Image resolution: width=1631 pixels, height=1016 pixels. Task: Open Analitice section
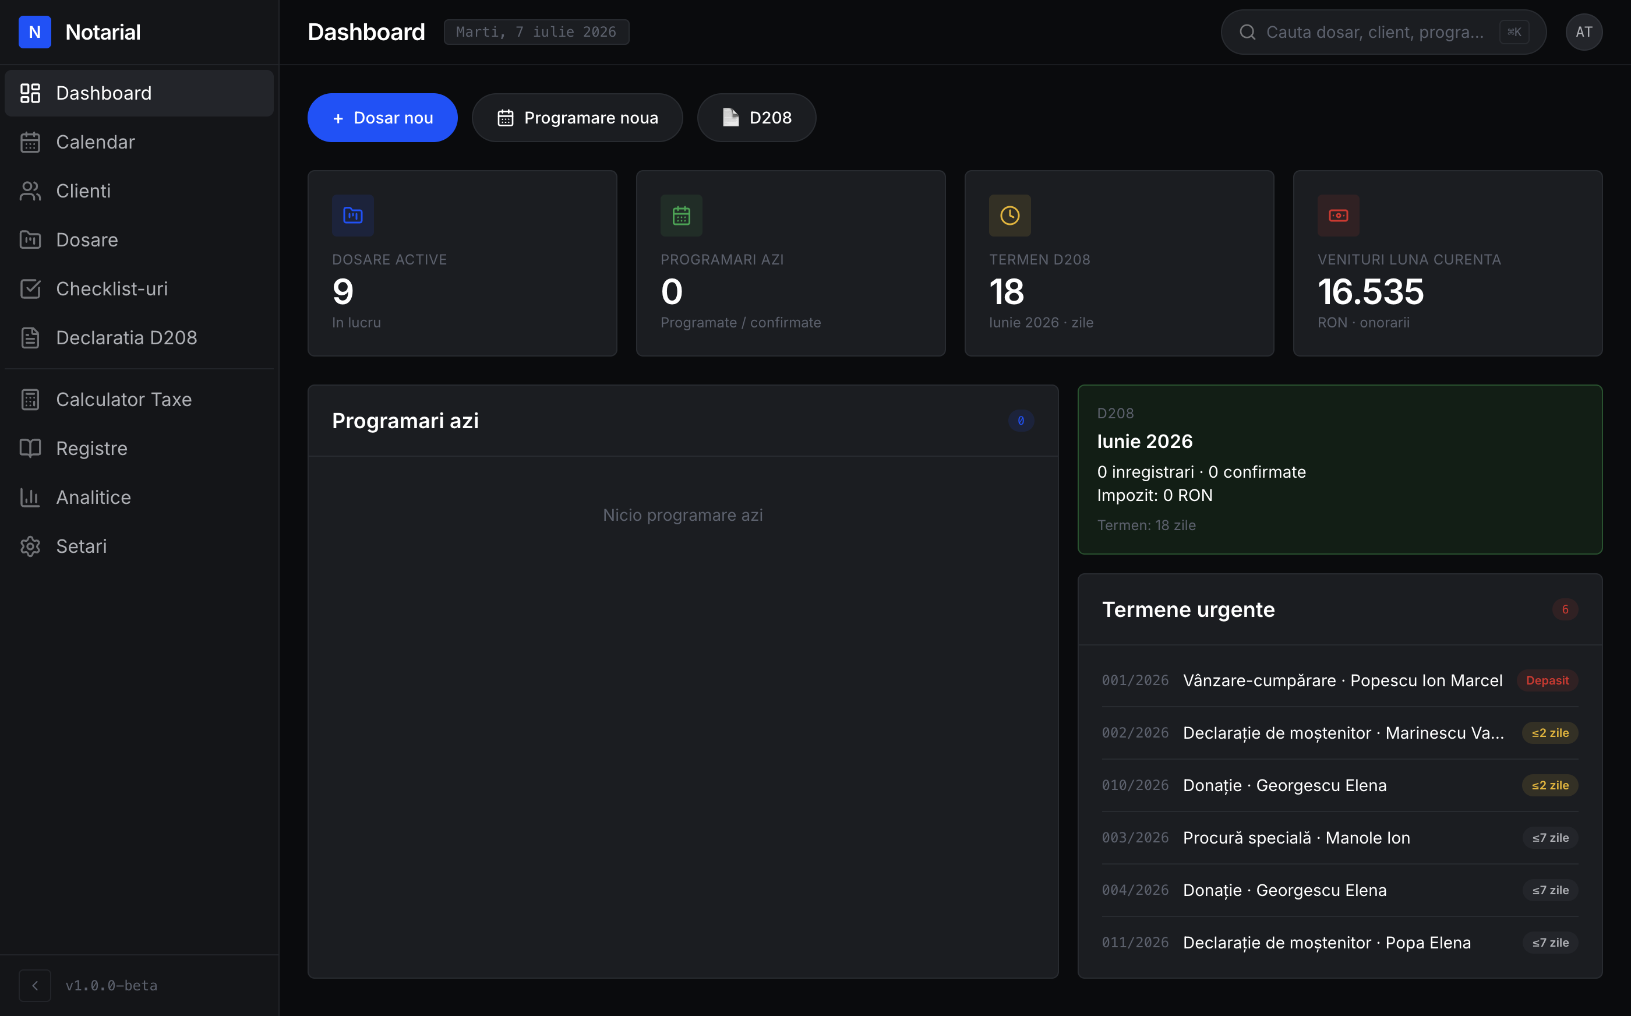(x=139, y=498)
